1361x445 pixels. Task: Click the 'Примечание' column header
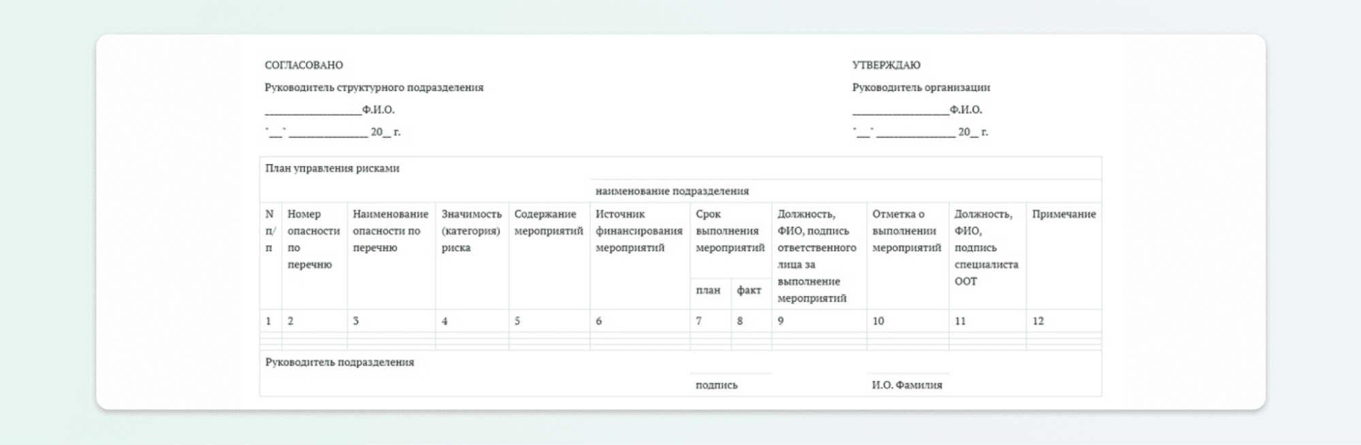pyautogui.click(x=1063, y=214)
